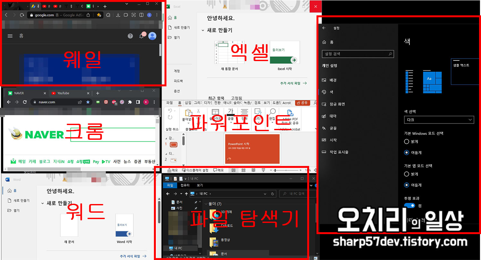The height and width of the screenshot is (260, 481).
Task: Click the AdSense account avatar
Action: [152, 36]
